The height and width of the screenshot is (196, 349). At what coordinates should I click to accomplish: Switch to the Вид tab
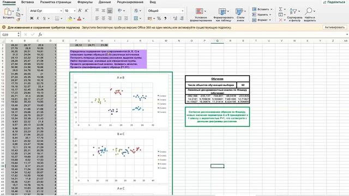point(153,2)
